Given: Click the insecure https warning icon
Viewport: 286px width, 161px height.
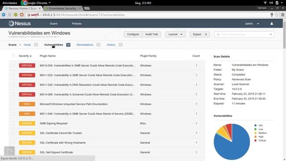Looking at the screenshot, I should tap(29, 15).
